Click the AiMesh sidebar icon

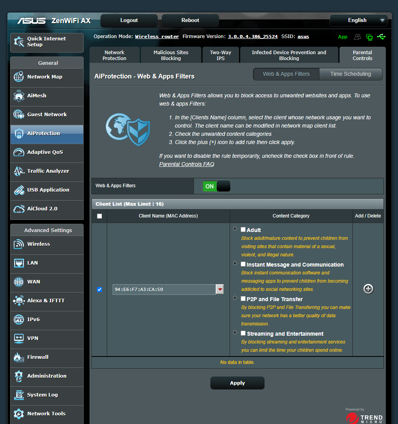point(19,96)
